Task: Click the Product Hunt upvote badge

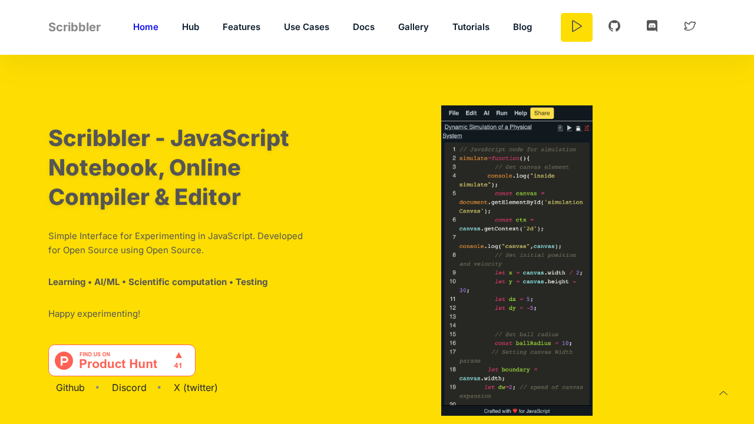Action: (x=122, y=360)
